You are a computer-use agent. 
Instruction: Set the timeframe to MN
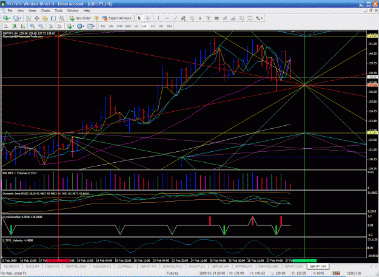click(169, 26)
